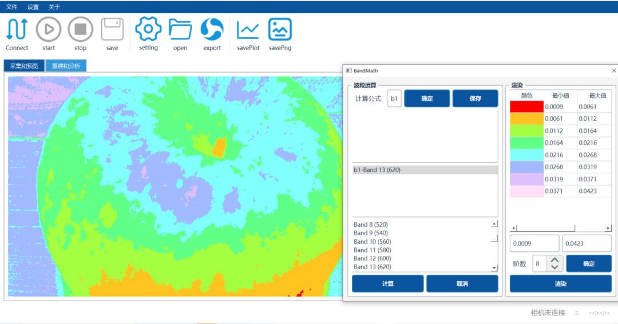Open the 关于 menu
Screen dimensions: 618x324
[x=54, y=7]
